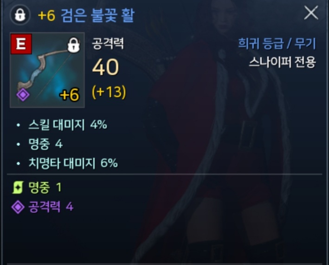Click the purple diamond on bow thumbnail
329x265 pixels.
[23, 95]
